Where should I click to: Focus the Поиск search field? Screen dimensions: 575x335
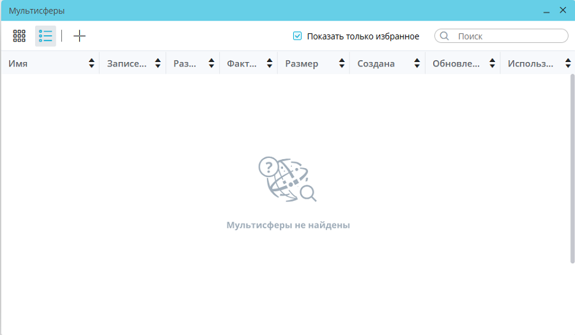click(502, 36)
